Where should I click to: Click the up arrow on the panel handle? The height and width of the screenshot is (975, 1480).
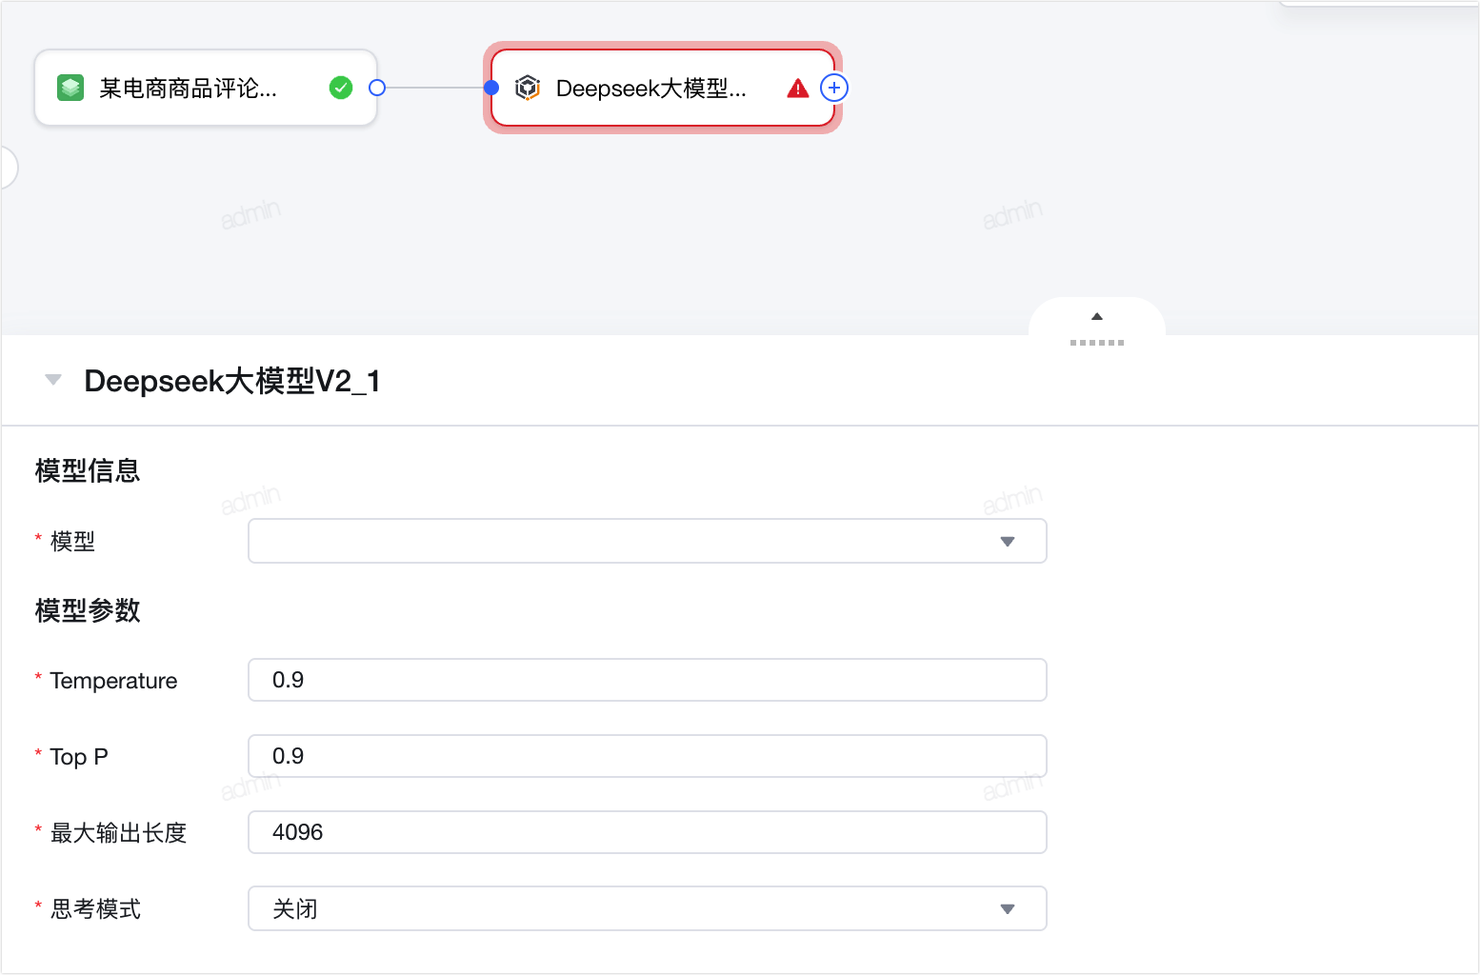1097,317
